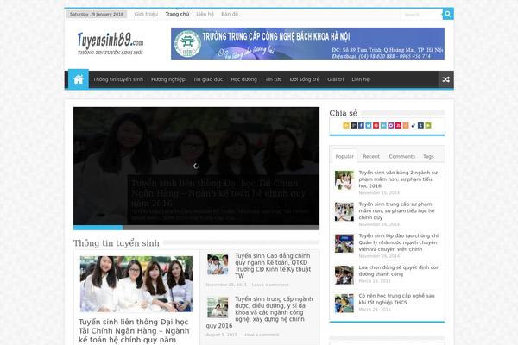The width and height of the screenshot is (518, 345).
Task: Click the Trường Trung Cấp Công Nghệ Bách Khoa banner
Action: click(307, 44)
